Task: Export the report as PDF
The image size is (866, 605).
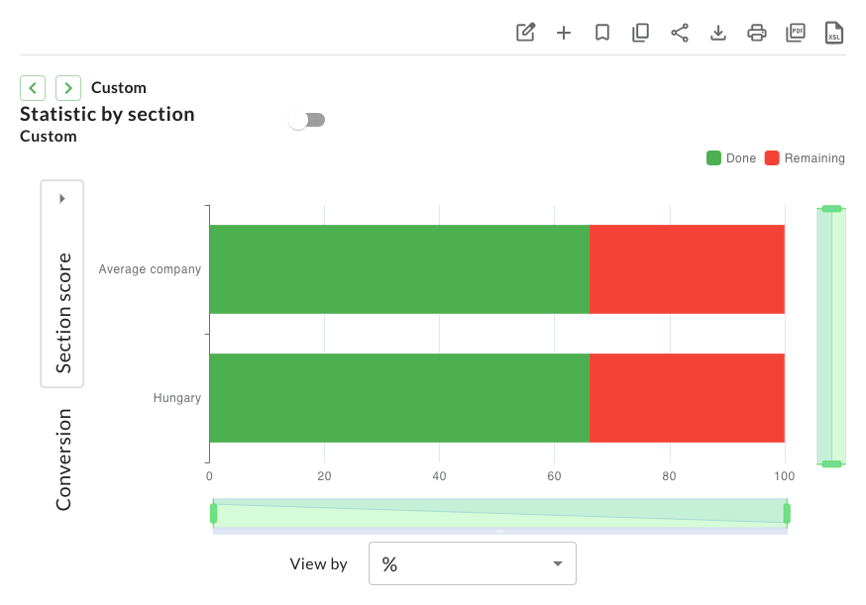Action: (x=796, y=33)
